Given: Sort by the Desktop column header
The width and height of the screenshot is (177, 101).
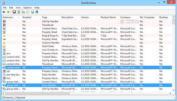Looking at the screenshot, I should tap(165, 17).
